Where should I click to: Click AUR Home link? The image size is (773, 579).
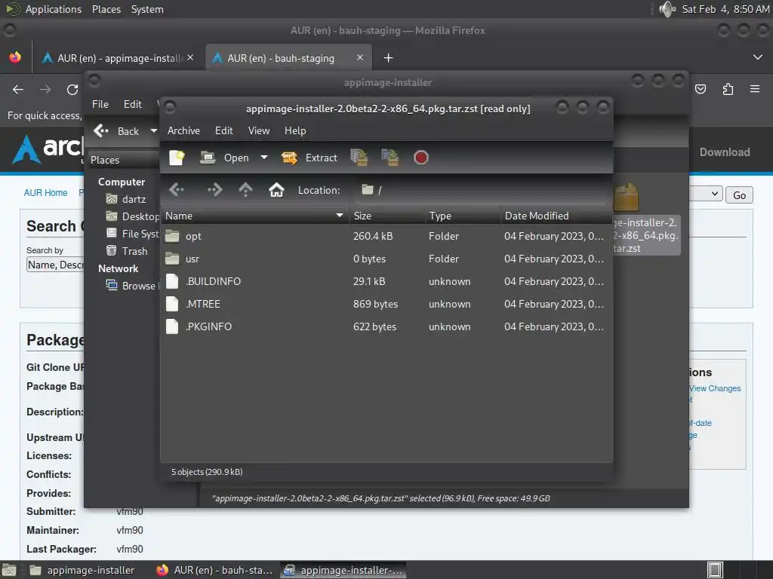click(x=45, y=192)
